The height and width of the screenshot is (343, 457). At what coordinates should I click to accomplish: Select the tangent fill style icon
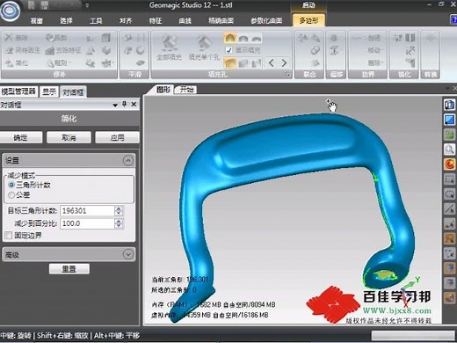tap(243, 38)
